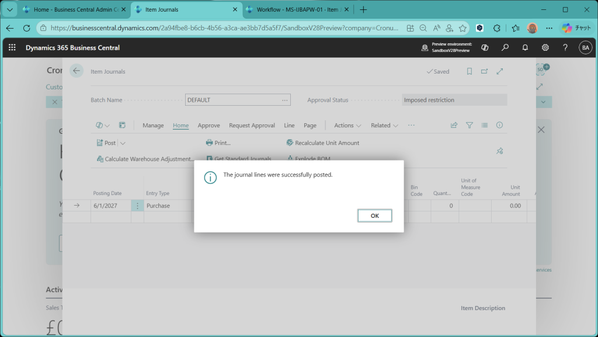
Task: Open the Settings gear in Business Central
Action: pyautogui.click(x=545, y=47)
